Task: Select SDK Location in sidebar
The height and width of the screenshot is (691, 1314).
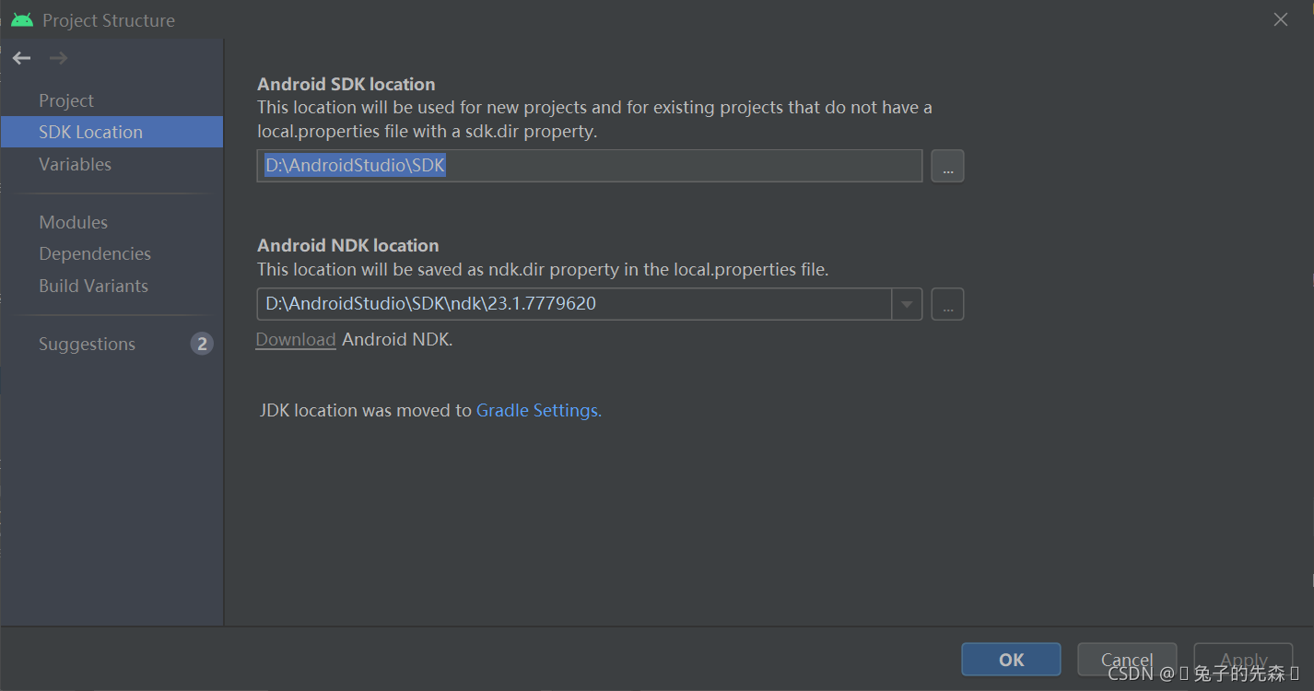Action: click(x=111, y=132)
